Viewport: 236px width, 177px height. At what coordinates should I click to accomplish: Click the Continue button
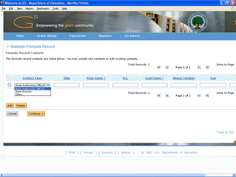click(x=36, y=114)
